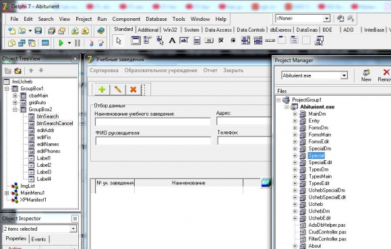
Task: Open the 2 items selected Object Inspector dropdown
Action: [73, 229]
